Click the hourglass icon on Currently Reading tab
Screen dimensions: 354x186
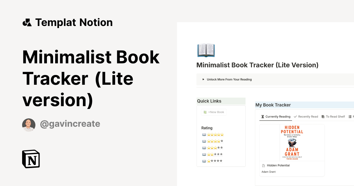[262, 116]
